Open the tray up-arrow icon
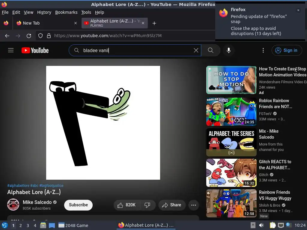 point(253,225)
